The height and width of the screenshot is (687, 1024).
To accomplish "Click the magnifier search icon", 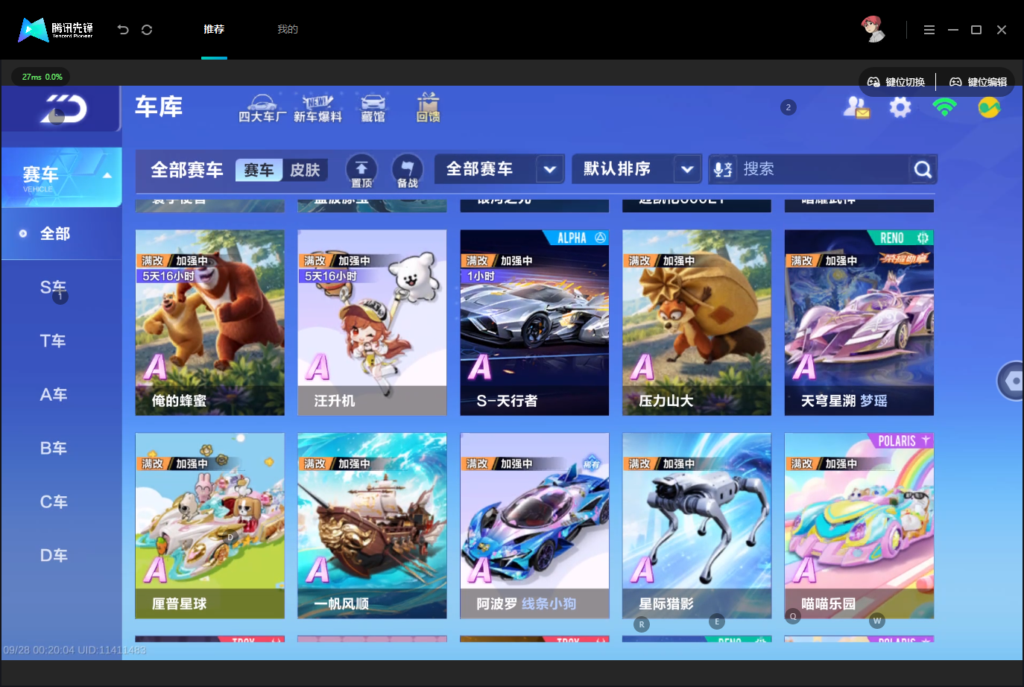I will (923, 170).
